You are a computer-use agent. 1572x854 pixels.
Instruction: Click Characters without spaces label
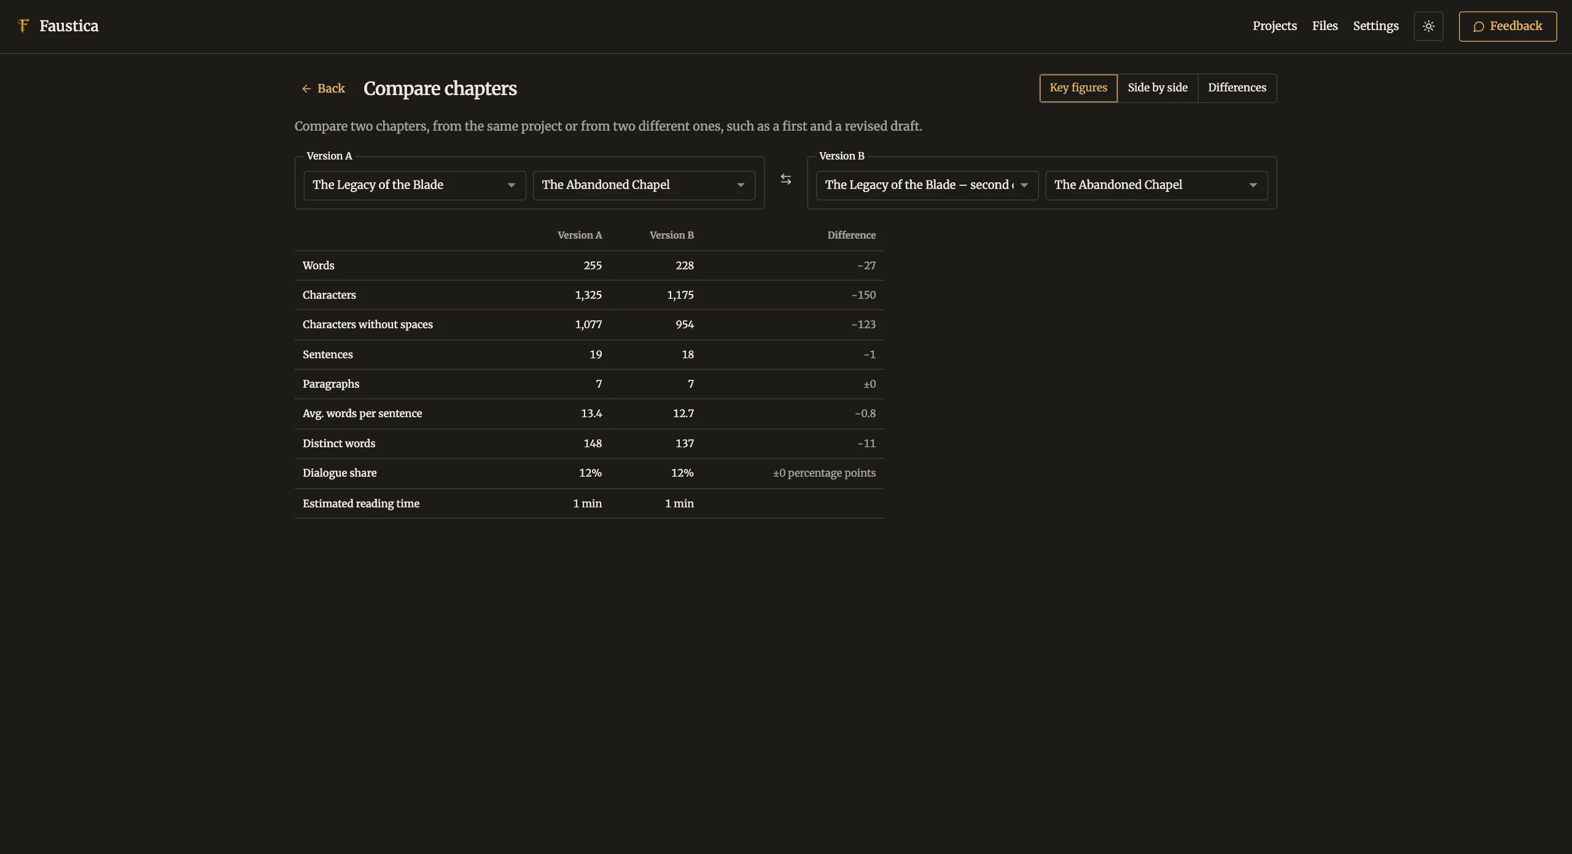pos(367,325)
